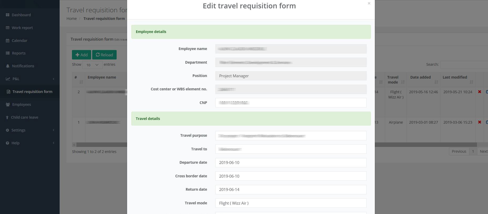Click the green Add button
488x214 pixels.
tap(81, 55)
